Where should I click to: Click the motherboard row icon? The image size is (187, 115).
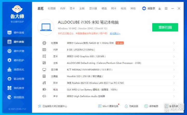click(x=44, y=63)
